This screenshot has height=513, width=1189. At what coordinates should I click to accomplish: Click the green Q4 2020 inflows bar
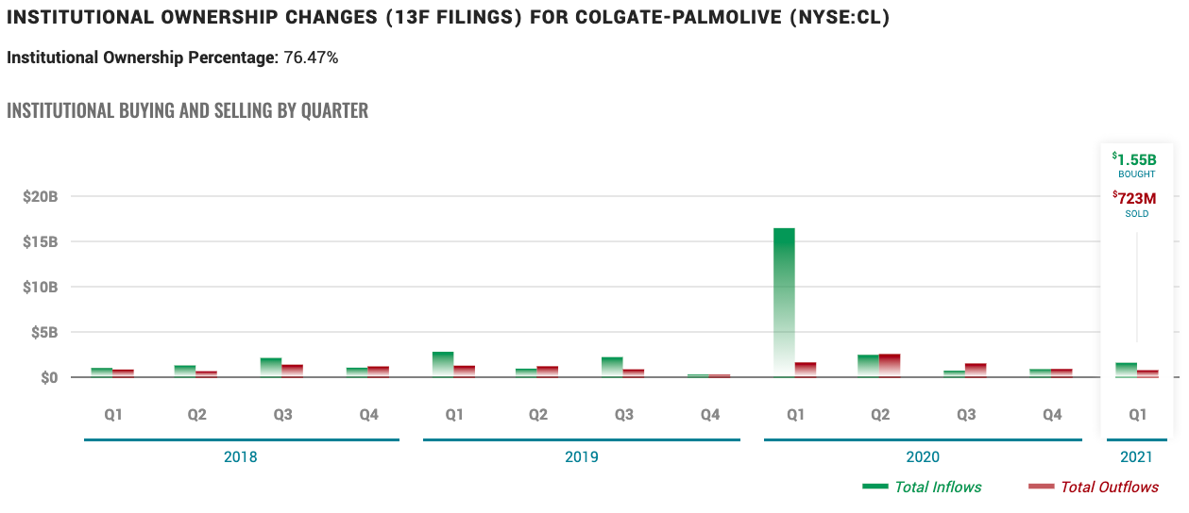pos(1040,373)
